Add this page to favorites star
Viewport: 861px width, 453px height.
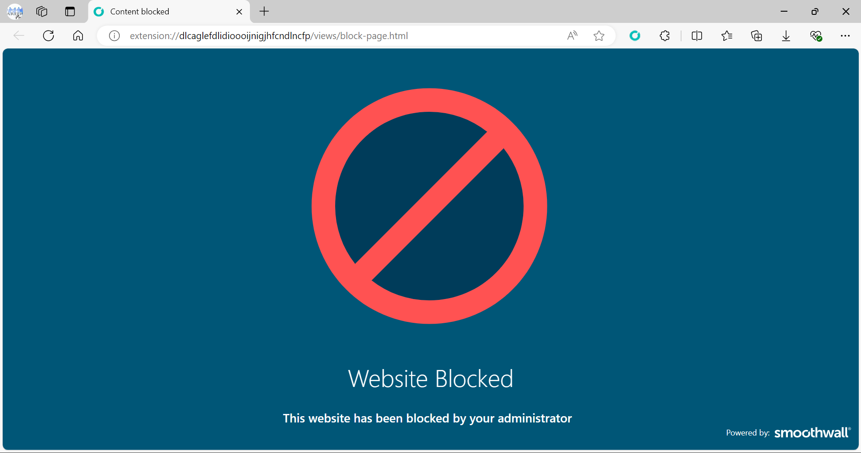599,35
